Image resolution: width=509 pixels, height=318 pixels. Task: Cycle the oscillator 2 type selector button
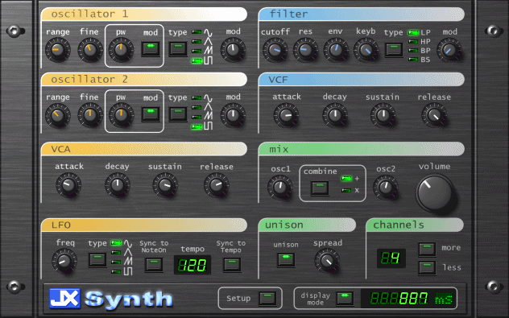point(178,114)
